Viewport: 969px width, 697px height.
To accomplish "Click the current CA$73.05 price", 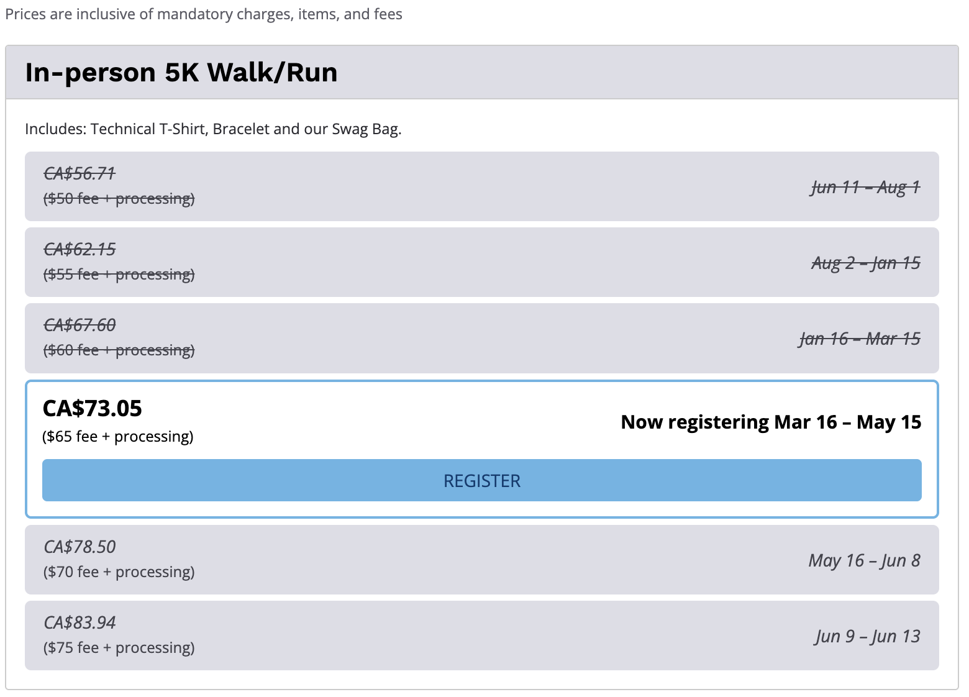I will [x=92, y=408].
